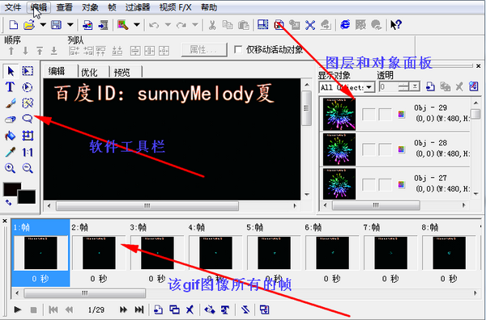Click the 属性 button
The width and height of the screenshot is (486, 320).
pyautogui.click(x=203, y=49)
